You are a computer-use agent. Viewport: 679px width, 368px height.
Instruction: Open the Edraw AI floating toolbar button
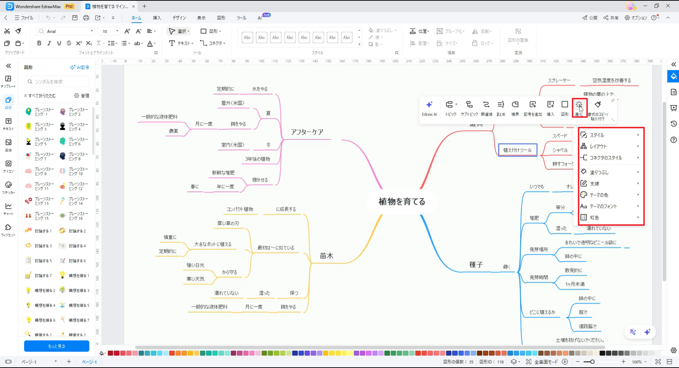tap(429, 108)
